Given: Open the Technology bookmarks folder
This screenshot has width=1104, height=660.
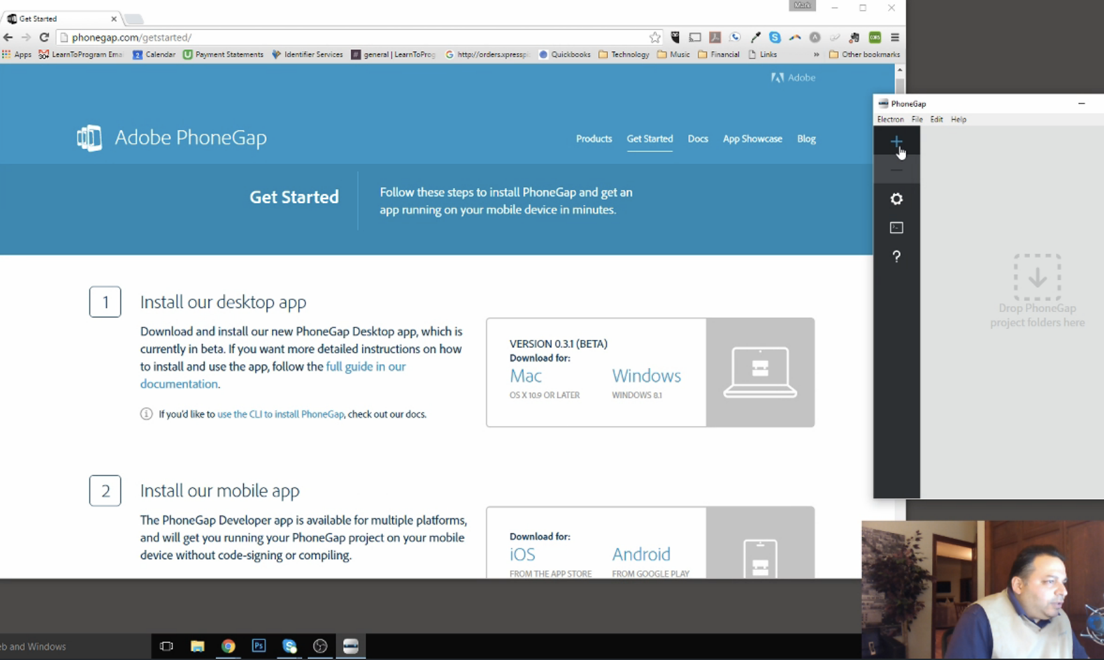Looking at the screenshot, I should click(624, 55).
